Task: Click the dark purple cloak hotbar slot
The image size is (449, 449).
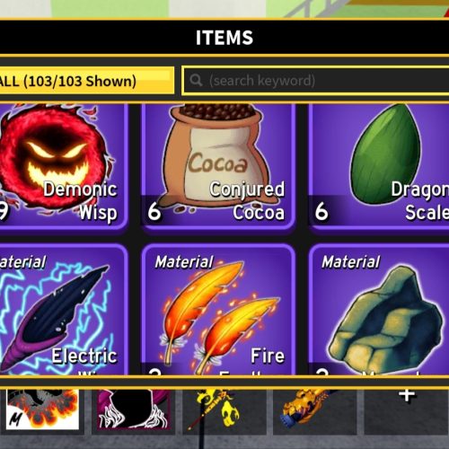Action: [x=133, y=409]
